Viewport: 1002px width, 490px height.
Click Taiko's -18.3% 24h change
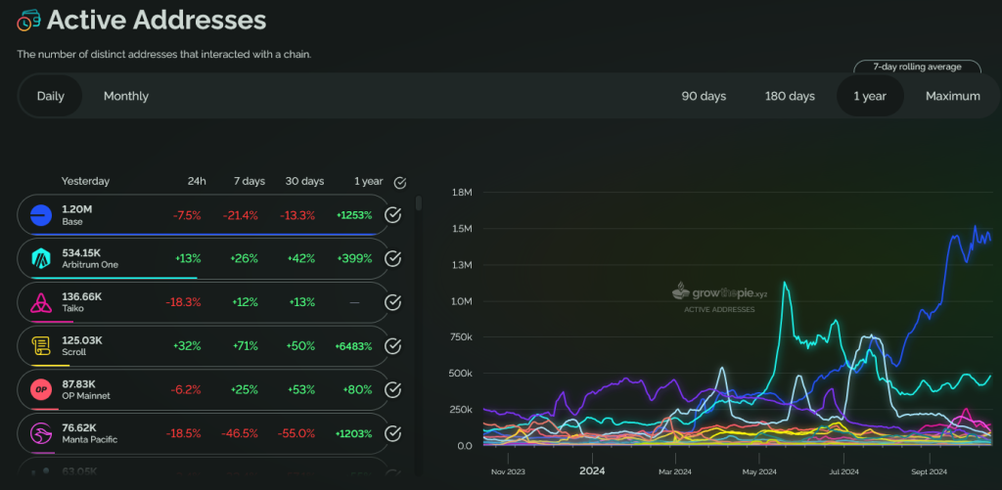point(183,302)
